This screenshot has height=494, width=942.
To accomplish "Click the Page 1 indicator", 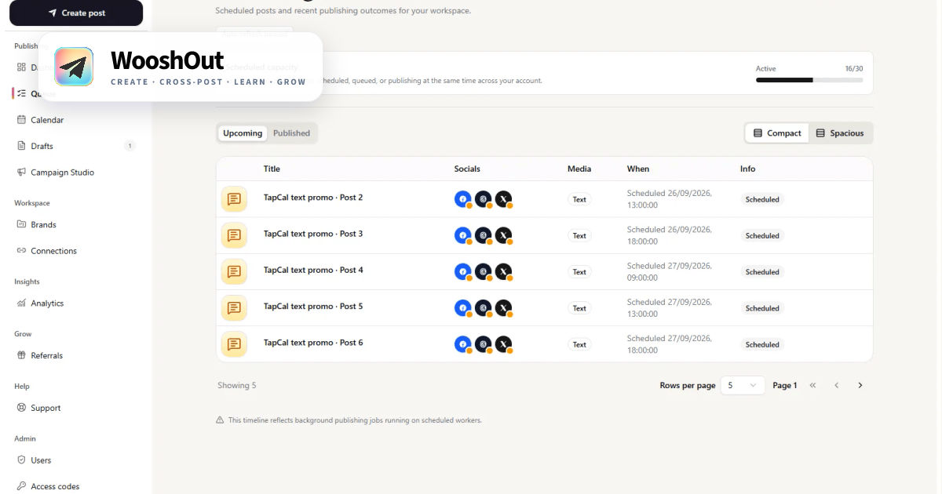I will (785, 385).
